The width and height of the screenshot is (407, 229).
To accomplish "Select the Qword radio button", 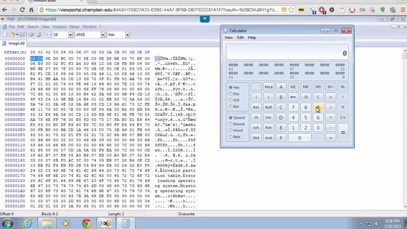I will click(237, 118).
